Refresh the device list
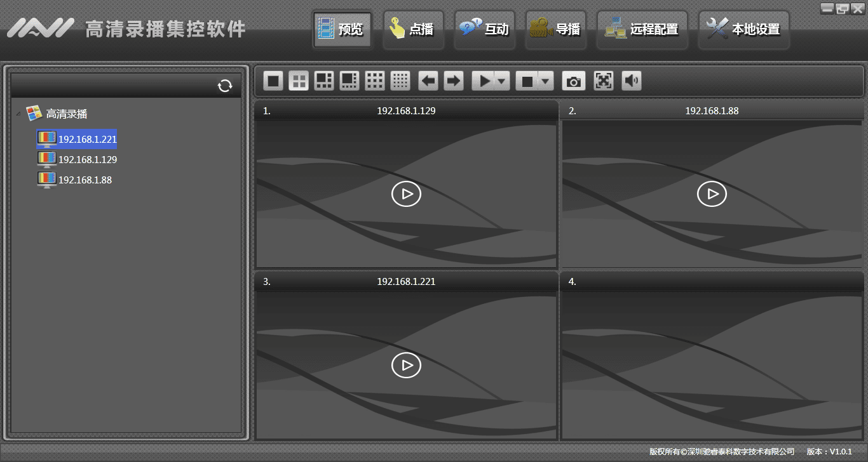This screenshot has height=462, width=868. tap(225, 86)
